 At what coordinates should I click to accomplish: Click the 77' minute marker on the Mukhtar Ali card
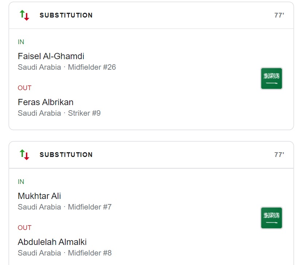pyautogui.click(x=279, y=155)
